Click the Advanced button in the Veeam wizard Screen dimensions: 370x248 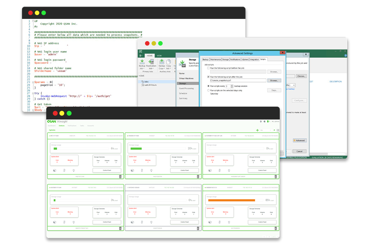pos(300,140)
